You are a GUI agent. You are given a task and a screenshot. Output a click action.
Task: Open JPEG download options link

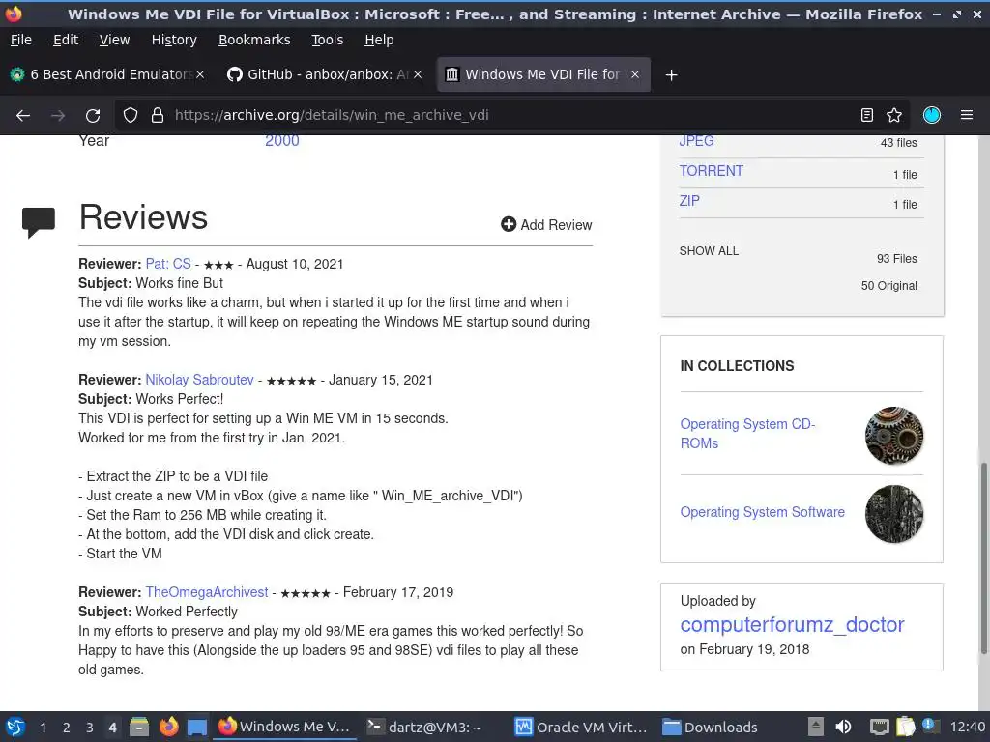(696, 141)
